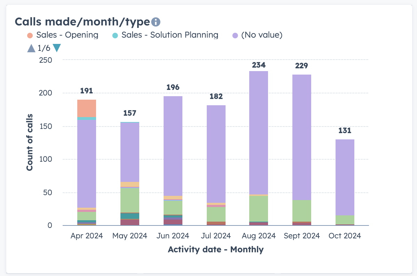
Task: Click the teal downward legend pagination arrow
Action: tap(57, 48)
